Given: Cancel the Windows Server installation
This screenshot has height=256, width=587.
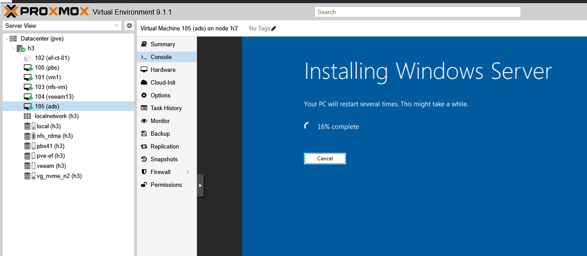Looking at the screenshot, I should click(325, 159).
